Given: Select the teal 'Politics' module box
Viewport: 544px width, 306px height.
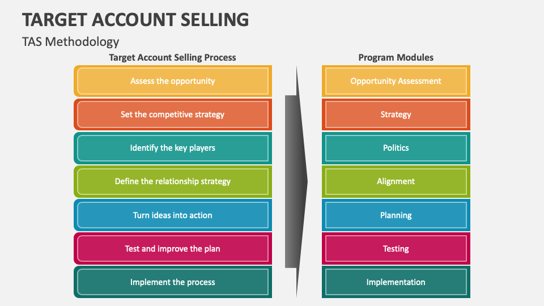Looking at the screenshot, I should 396,148.
